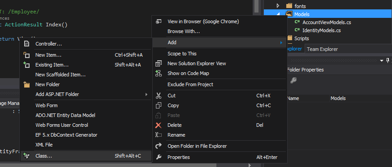
Task: Collapse the Models folder node
Action: coord(278,14)
